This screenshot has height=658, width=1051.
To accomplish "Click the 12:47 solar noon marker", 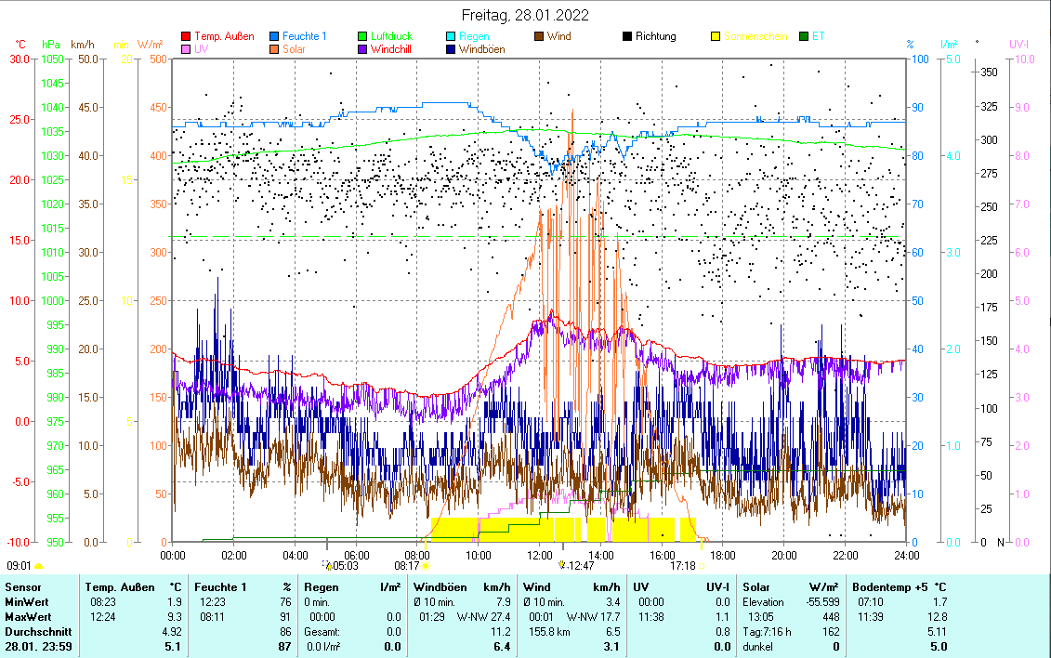I will (576, 565).
